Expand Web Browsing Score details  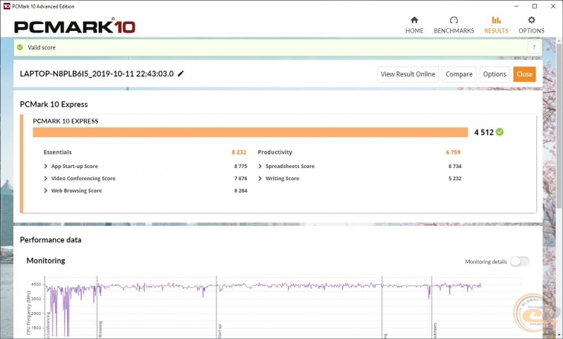click(46, 191)
